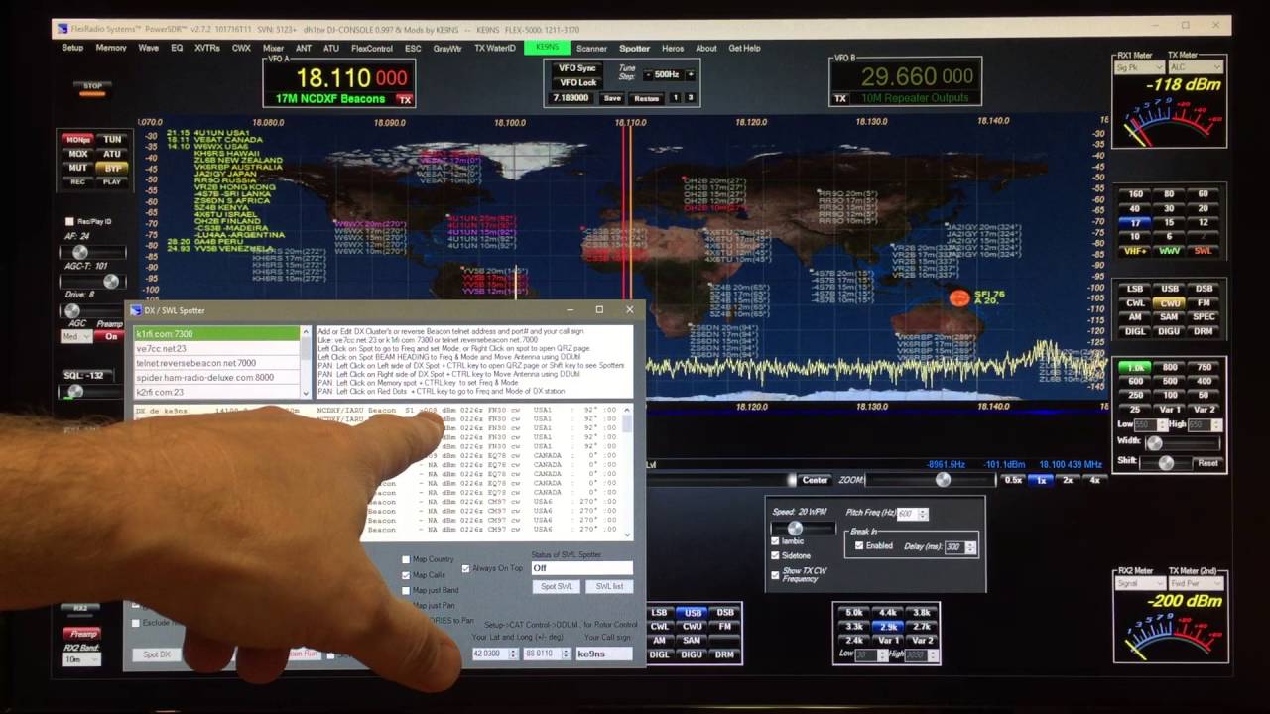Open the FlexControl menu
Image resolution: width=1270 pixels, height=714 pixels.
(x=372, y=48)
